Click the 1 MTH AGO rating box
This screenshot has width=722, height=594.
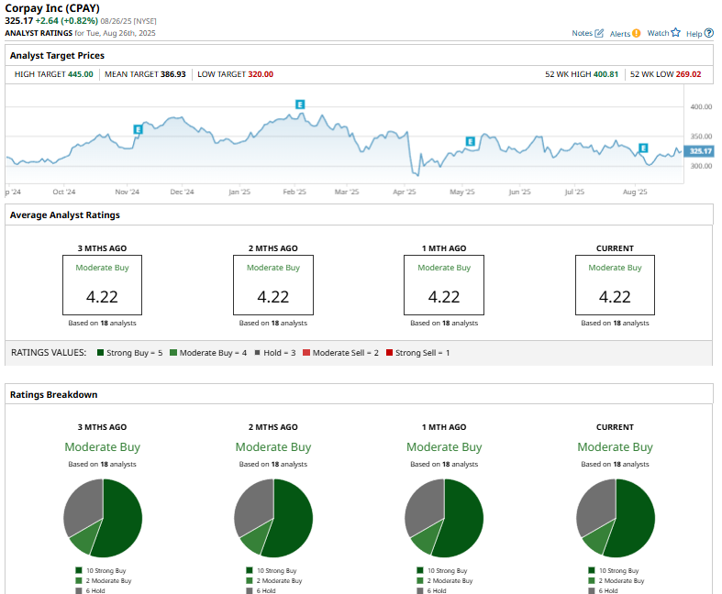[x=444, y=285]
